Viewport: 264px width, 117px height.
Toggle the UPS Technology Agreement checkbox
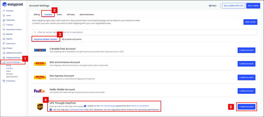[x=85, y=106]
